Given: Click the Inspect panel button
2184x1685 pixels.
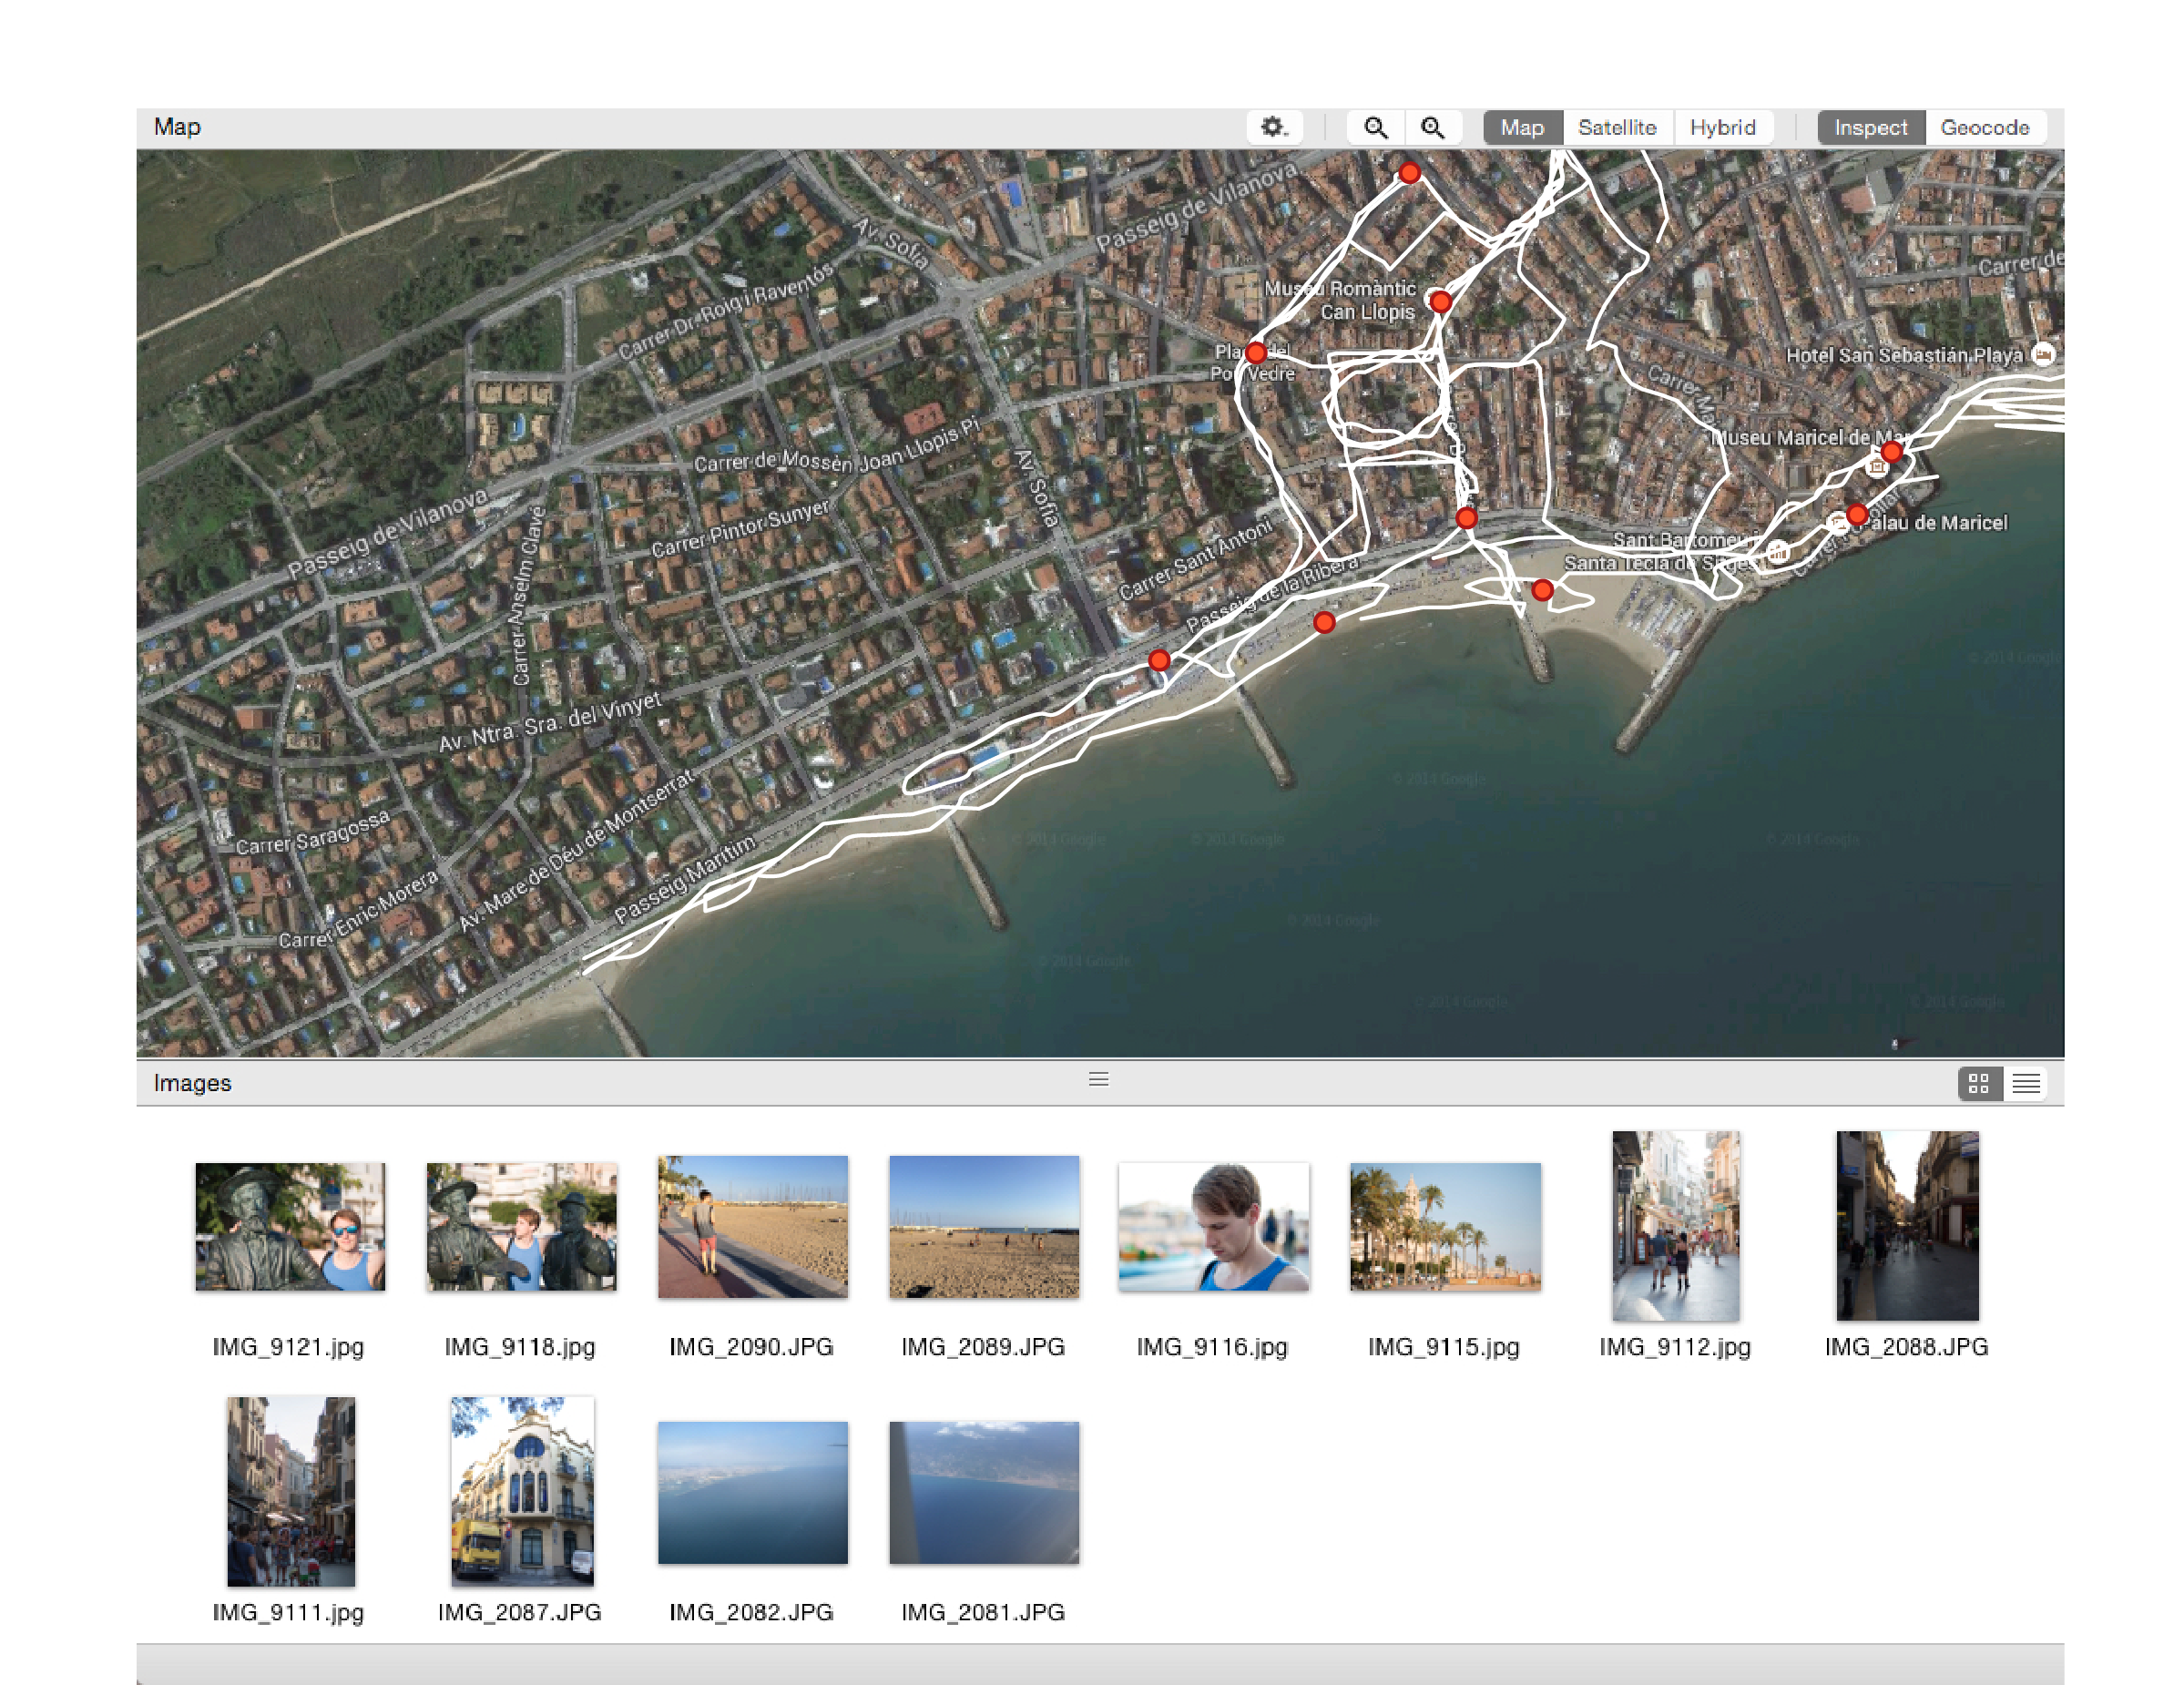Looking at the screenshot, I should 1873,126.
